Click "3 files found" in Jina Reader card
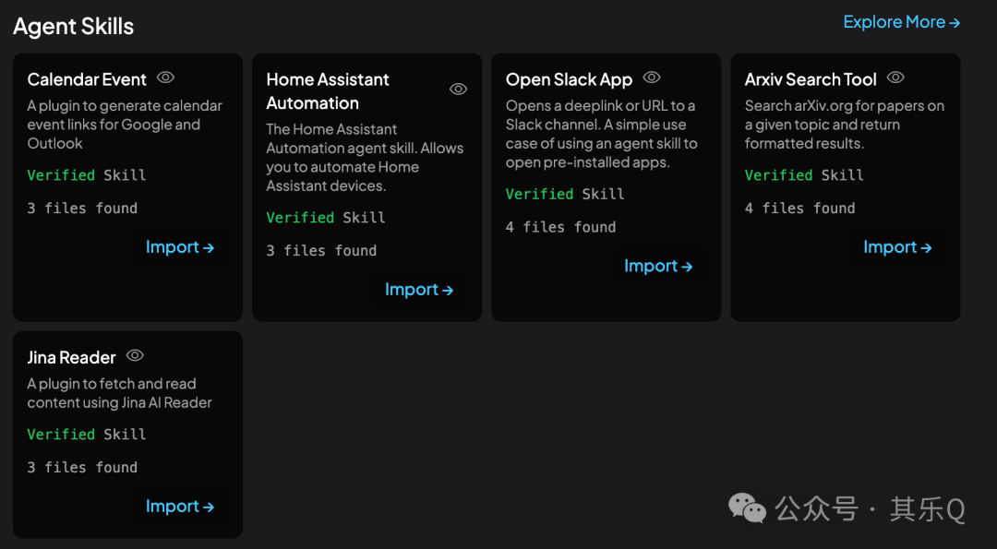The width and height of the screenshot is (997, 549). [82, 467]
